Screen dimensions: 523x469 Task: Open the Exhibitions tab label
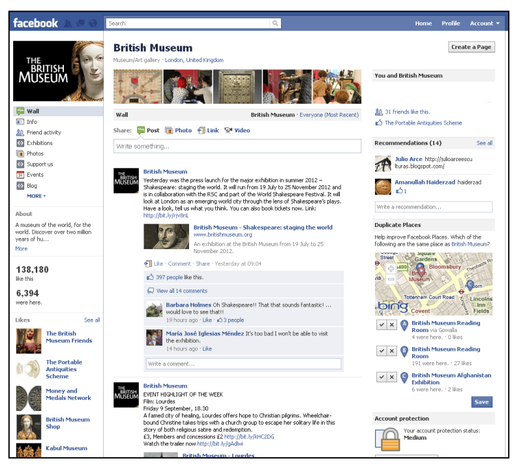(x=40, y=143)
